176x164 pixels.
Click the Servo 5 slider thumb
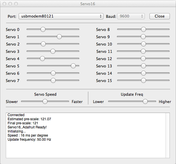coord(73,66)
